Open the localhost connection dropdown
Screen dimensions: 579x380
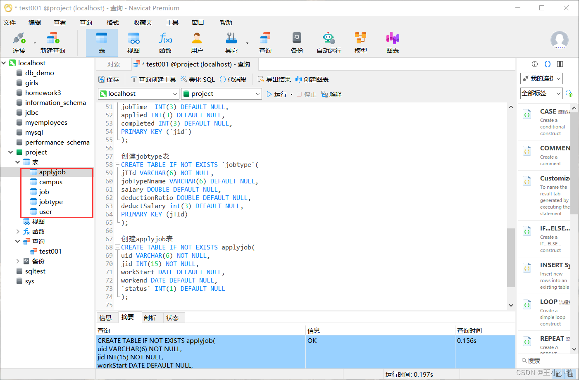[139, 94]
